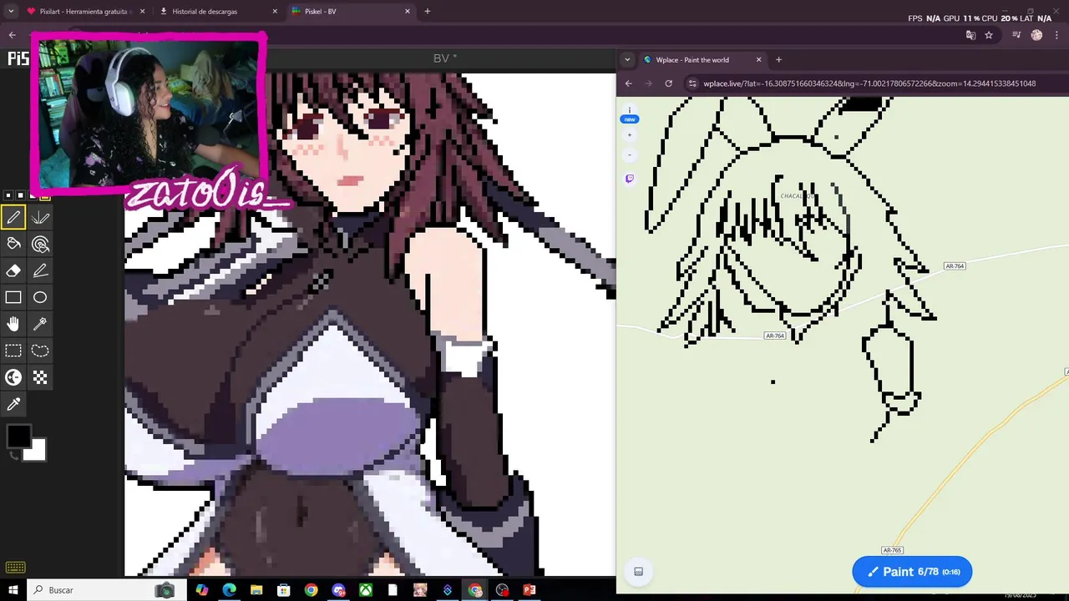Open new tab in Wplace browser window
The width and height of the screenshot is (1069, 601).
[x=778, y=60]
